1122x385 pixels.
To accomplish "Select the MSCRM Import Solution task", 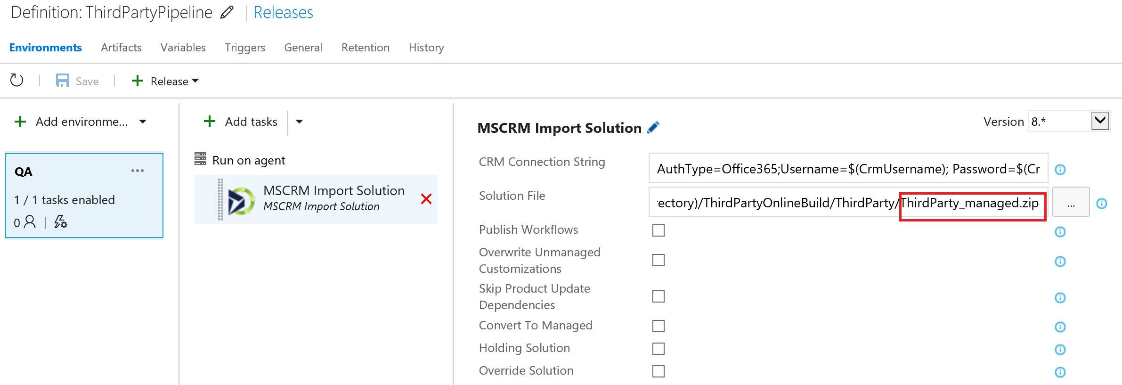I will pyautogui.click(x=316, y=199).
